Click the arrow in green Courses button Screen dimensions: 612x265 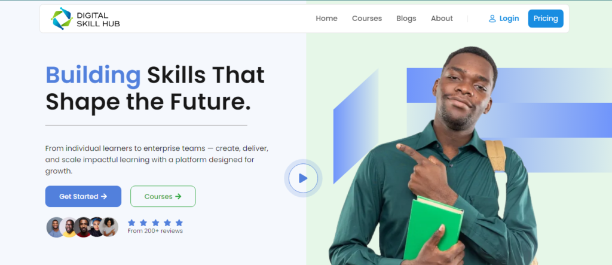point(178,197)
